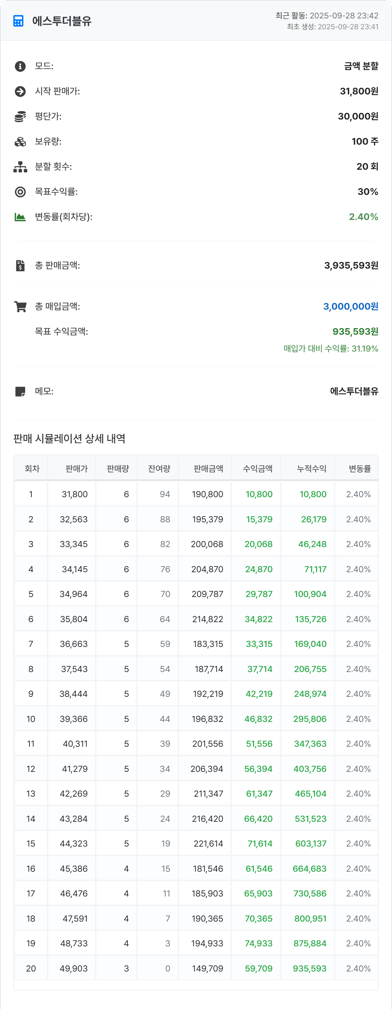Click the 에스투더블유 title in header
The width and height of the screenshot is (392, 1009).
click(x=62, y=21)
